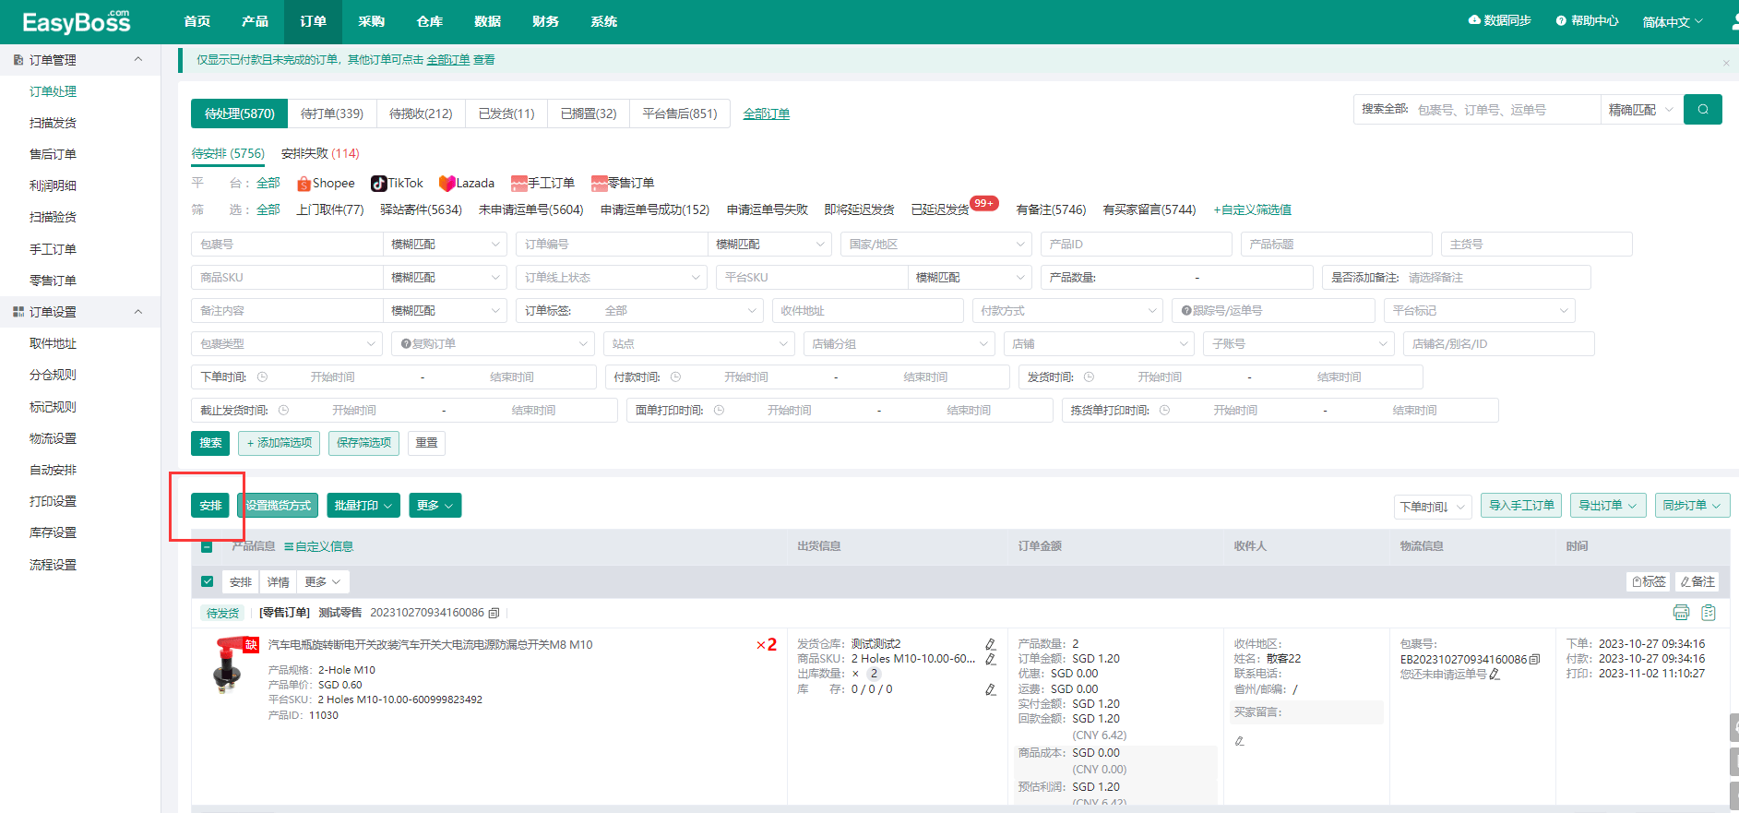Image resolution: width=1739 pixels, height=813 pixels.
Task: Click the magnifier search icon button
Action: tap(1702, 110)
